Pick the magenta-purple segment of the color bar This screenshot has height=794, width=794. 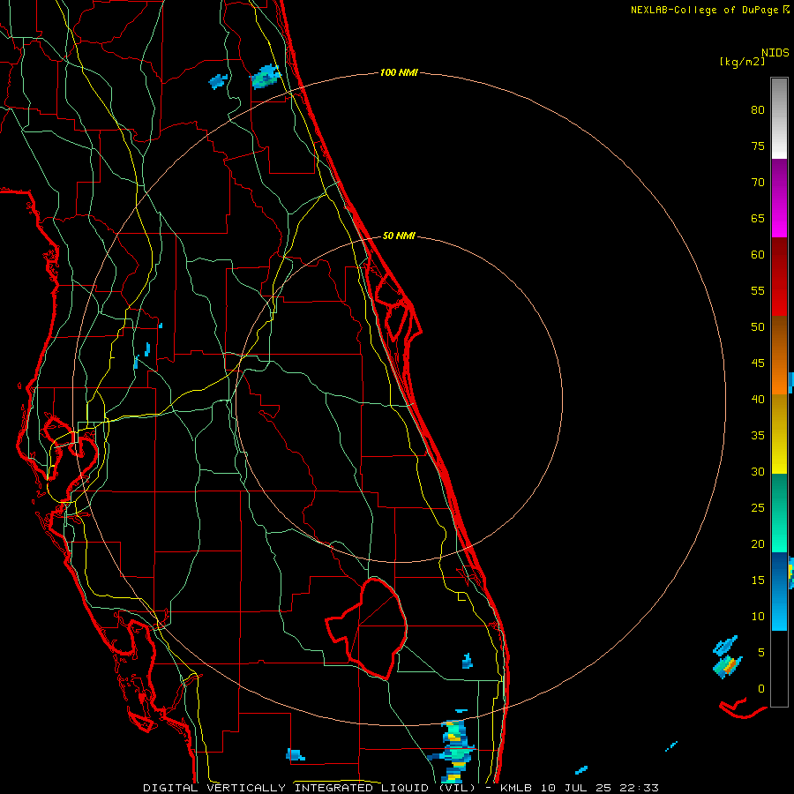[779, 198]
